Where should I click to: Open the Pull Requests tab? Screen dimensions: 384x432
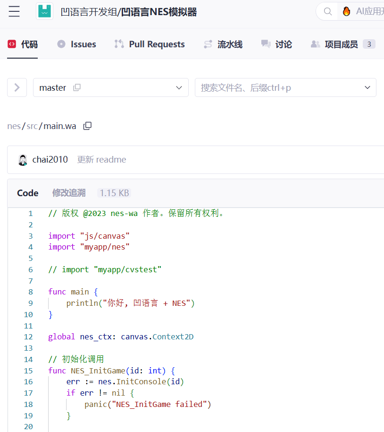pyautogui.click(x=150, y=44)
